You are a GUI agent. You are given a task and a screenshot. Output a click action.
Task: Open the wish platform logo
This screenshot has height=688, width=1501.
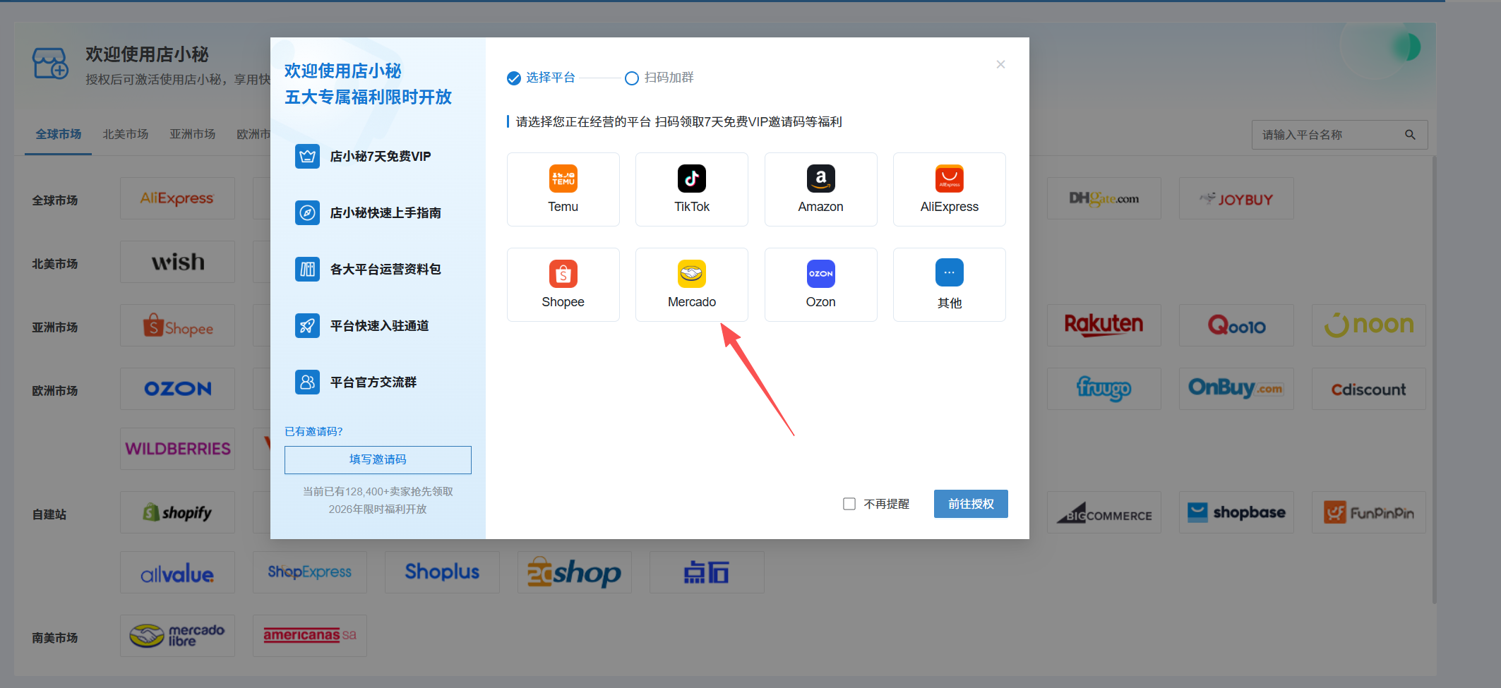click(x=177, y=262)
